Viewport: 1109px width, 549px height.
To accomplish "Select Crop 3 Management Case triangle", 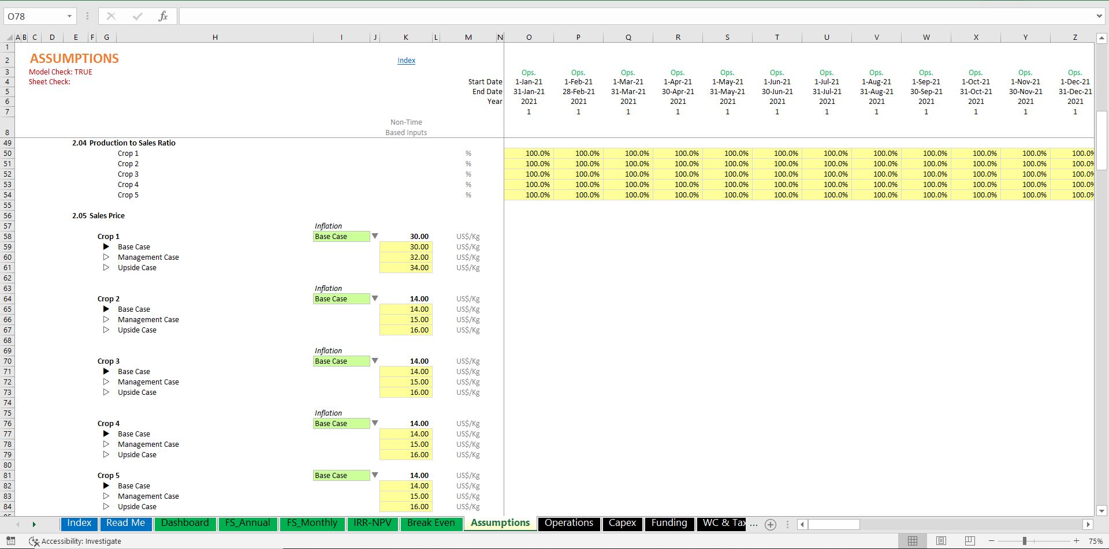I will [x=106, y=382].
